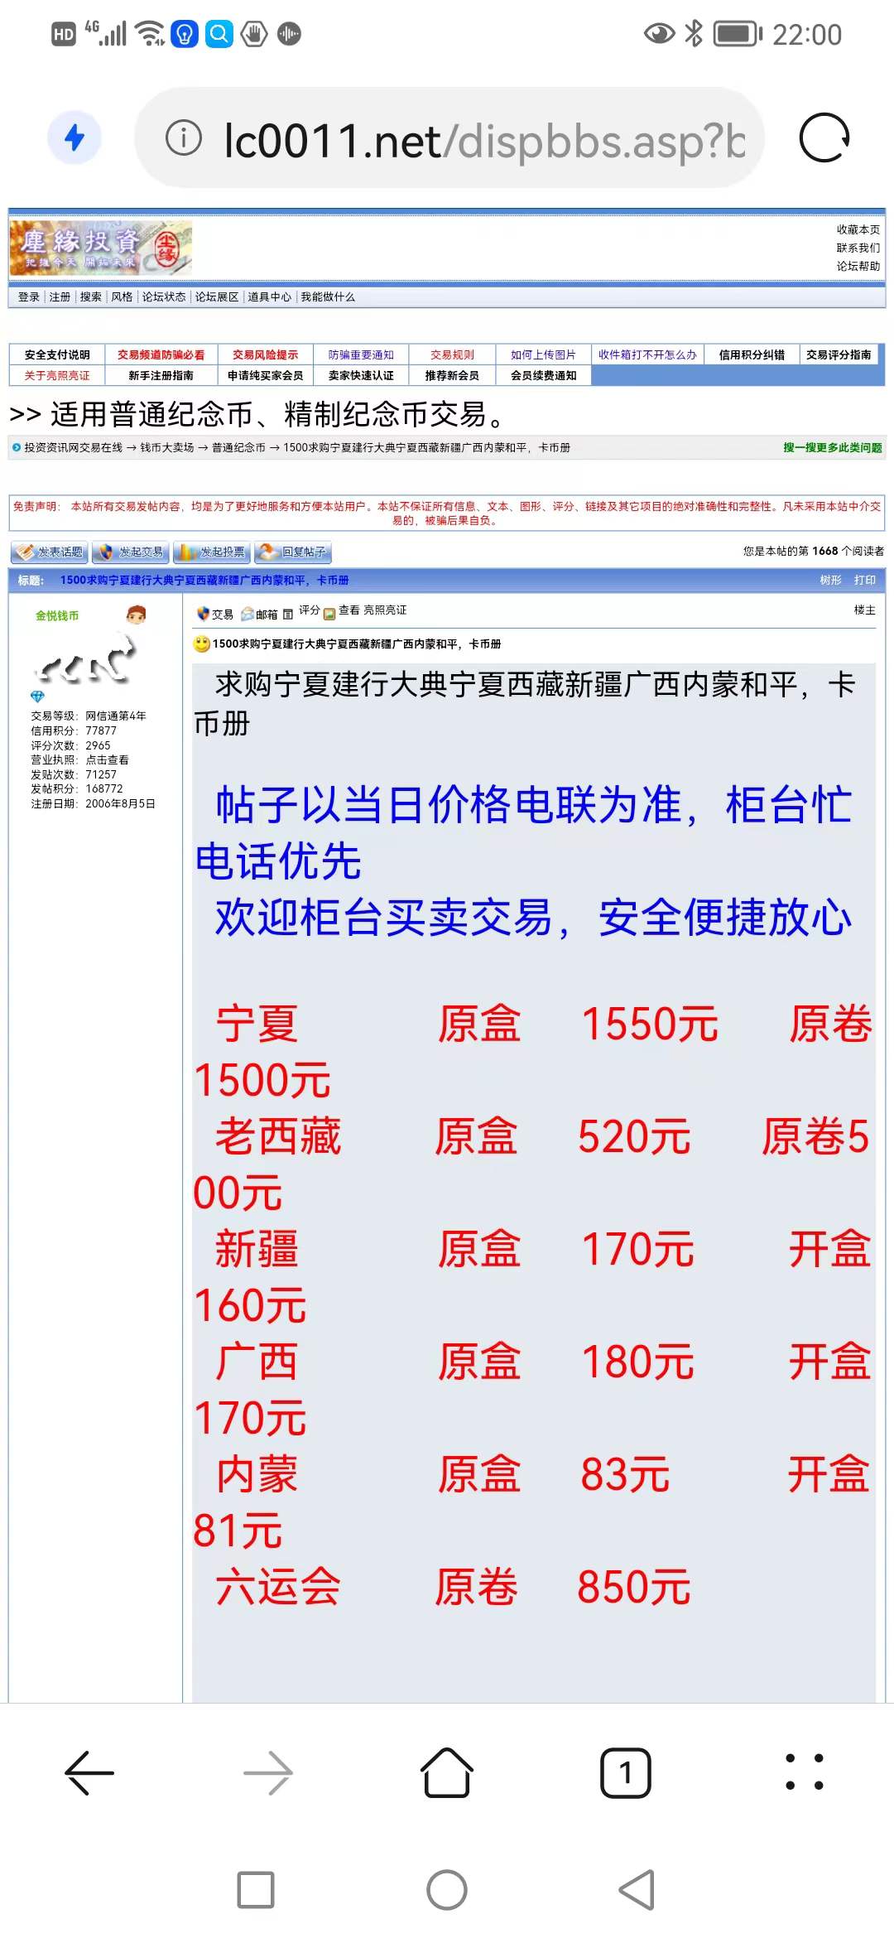This screenshot has height=1938, width=894.
Task: Open 论坛帮助 link
Action: [x=858, y=266]
